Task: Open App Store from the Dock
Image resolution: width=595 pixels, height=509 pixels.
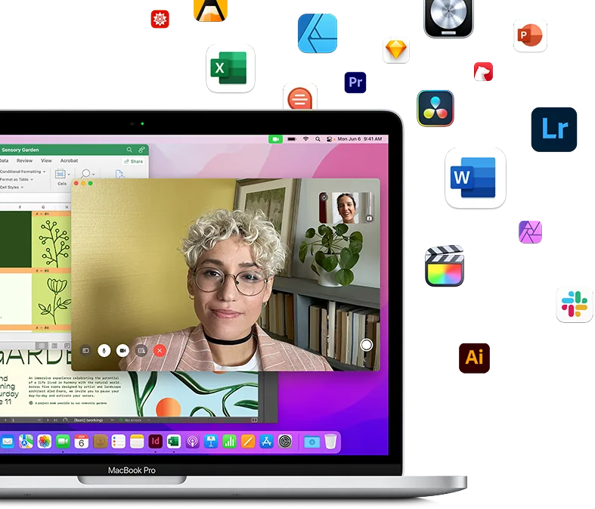Action: (x=266, y=442)
